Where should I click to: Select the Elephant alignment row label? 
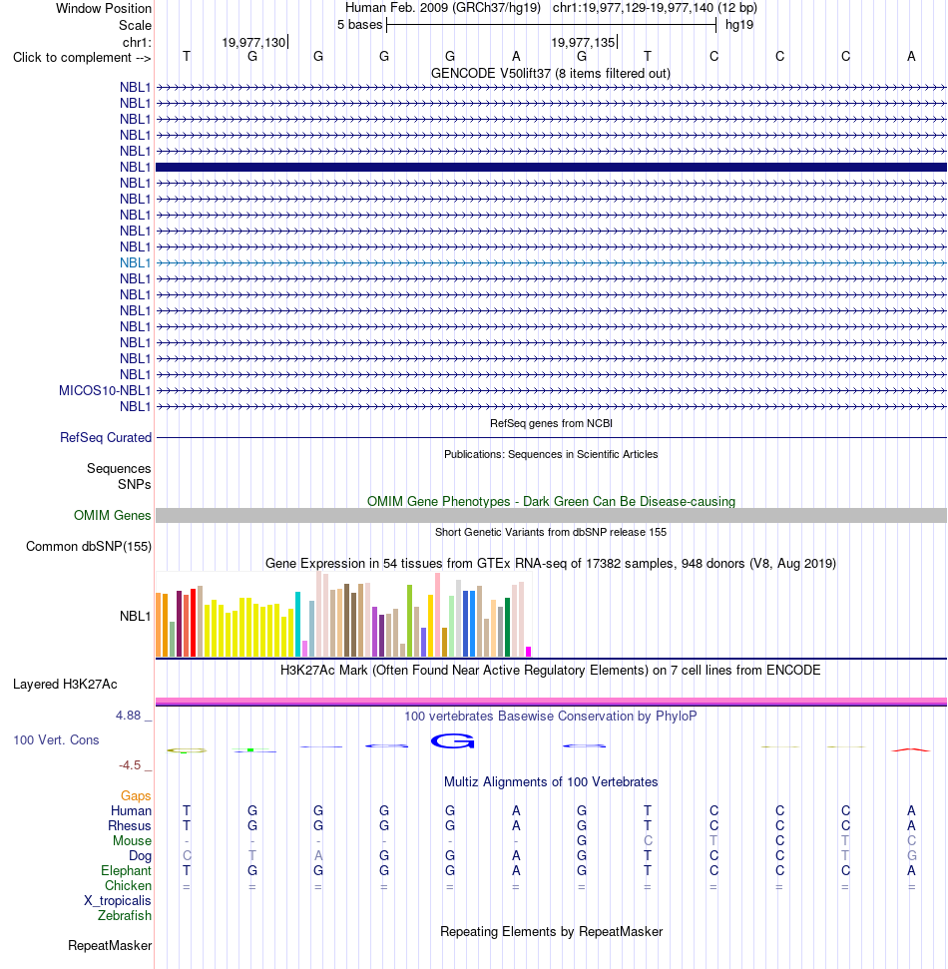point(126,871)
